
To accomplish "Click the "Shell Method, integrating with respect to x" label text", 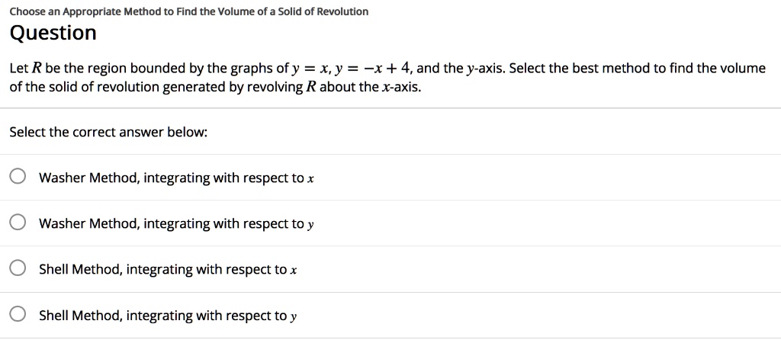I will 168,270.
